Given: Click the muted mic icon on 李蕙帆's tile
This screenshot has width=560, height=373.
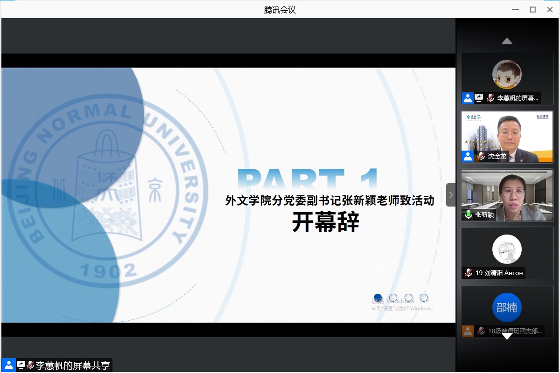Looking at the screenshot, I should click(x=490, y=98).
